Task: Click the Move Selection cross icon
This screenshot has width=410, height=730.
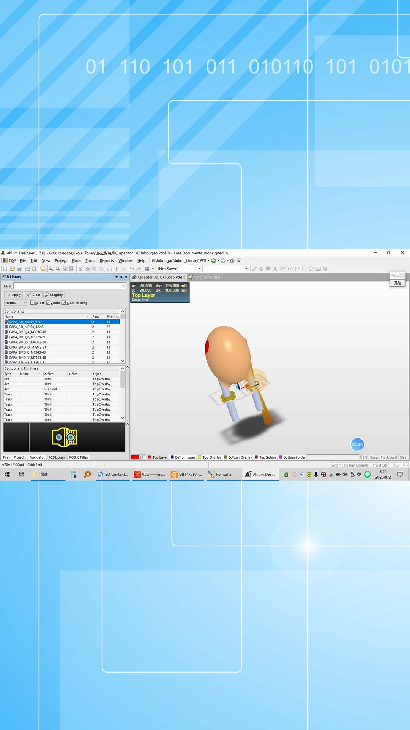Action: pos(117,269)
